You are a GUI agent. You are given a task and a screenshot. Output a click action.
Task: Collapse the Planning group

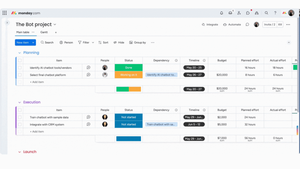20,53
